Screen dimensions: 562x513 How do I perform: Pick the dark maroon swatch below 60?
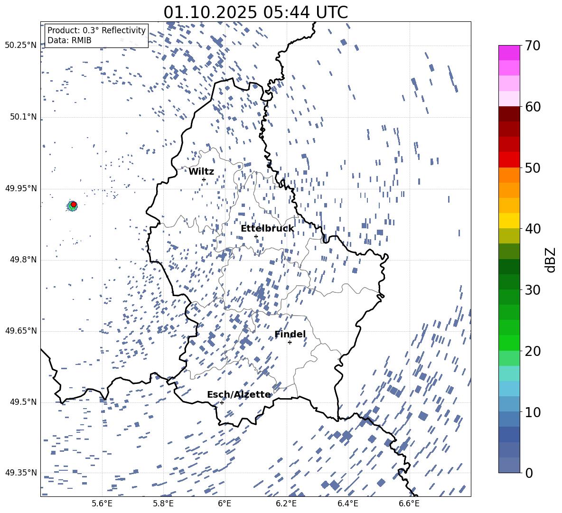pos(509,114)
